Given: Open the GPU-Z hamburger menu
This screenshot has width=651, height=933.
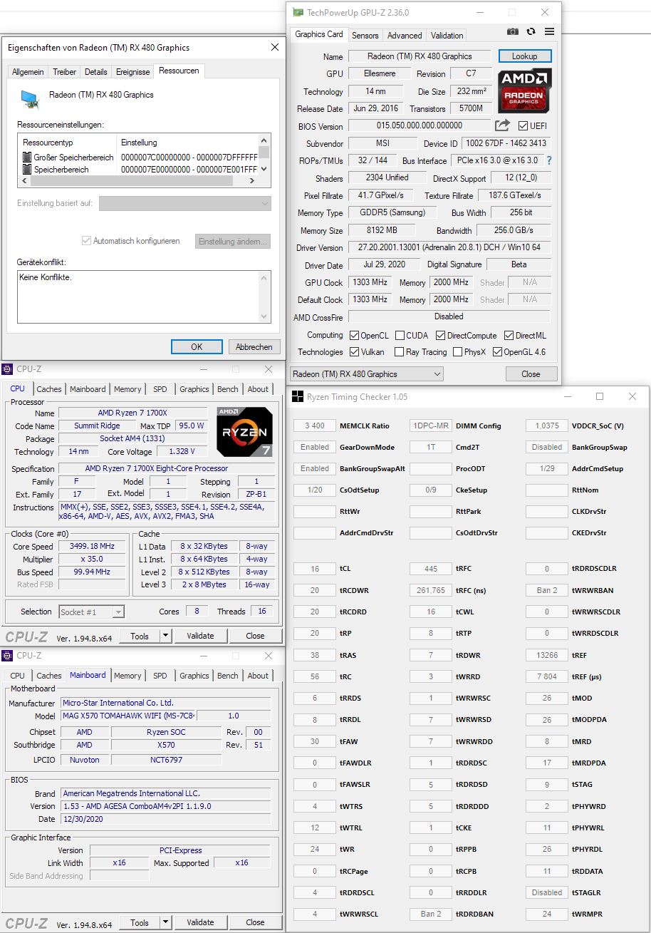Looking at the screenshot, I should pyautogui.click(x=549, y=32).
